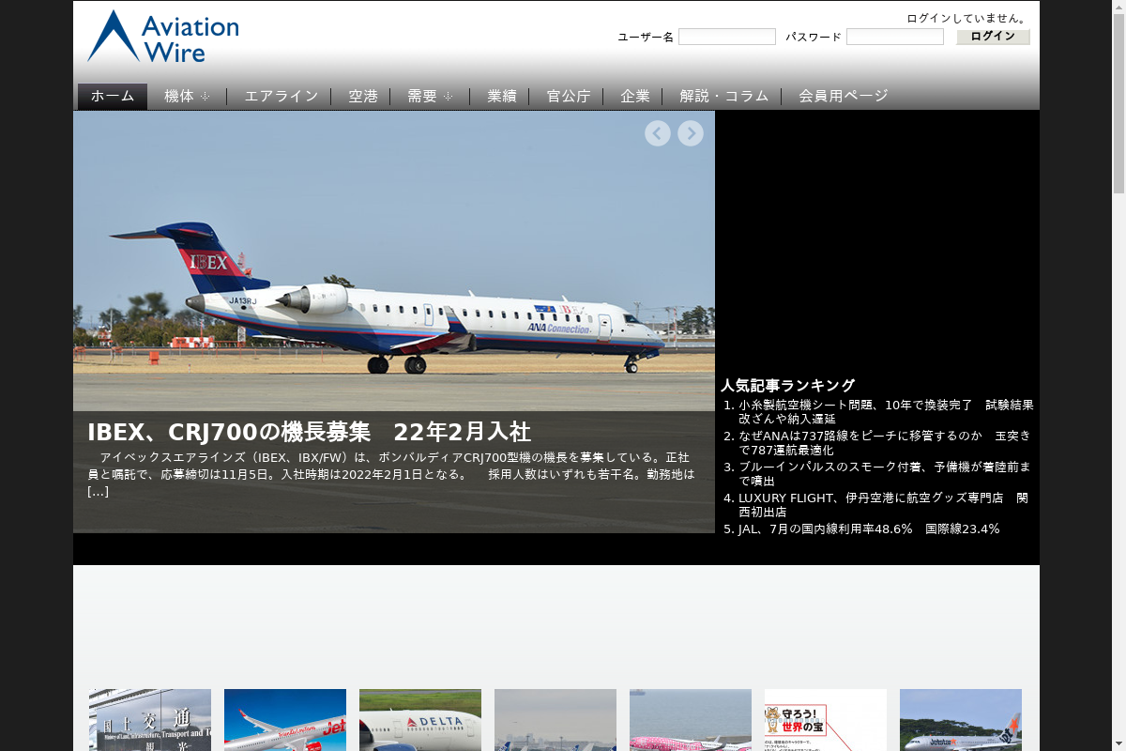Open the 国土交通省 building thumbnail article
The height and width of the screenshot is (751, 1126).
coord(150,720)
